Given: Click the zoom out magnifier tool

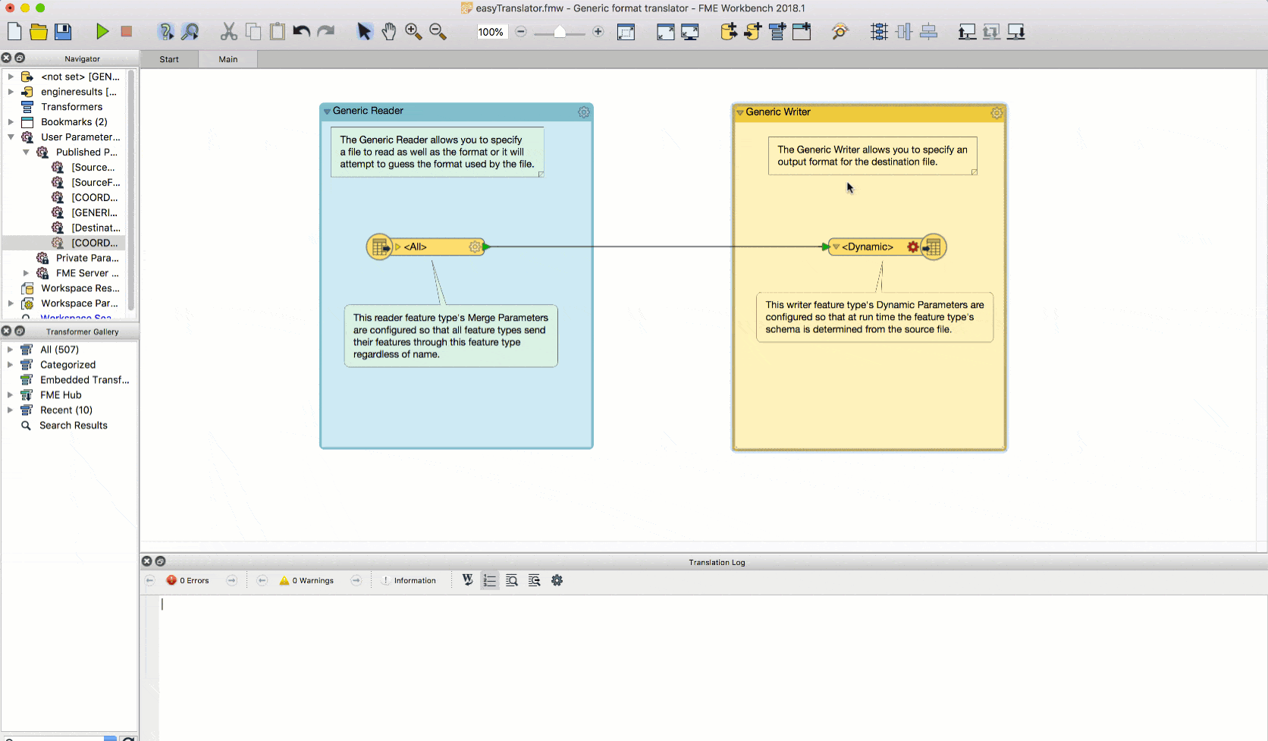Looking at the screenshot, I should click(x=438, y=32).
